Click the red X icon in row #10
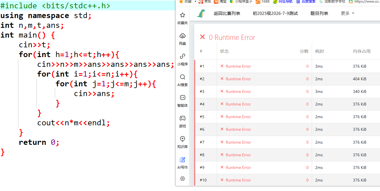The width and height of the screenshot is (380, 191). pyautogui.click(x=222, y=180)
